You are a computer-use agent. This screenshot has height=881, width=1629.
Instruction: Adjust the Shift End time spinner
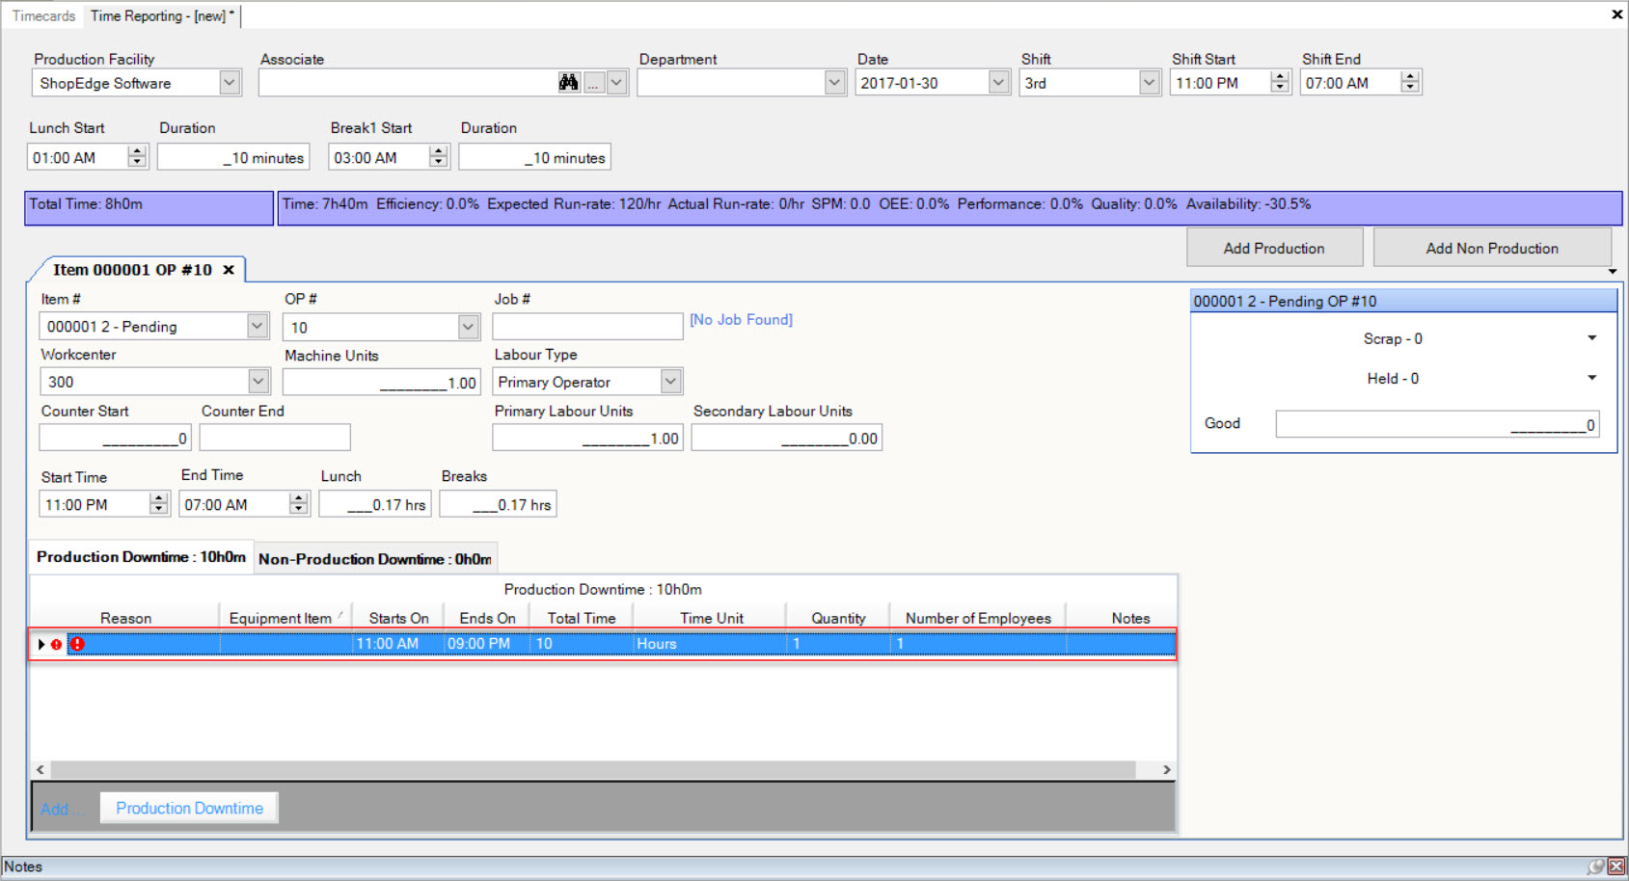[1410, 83]
